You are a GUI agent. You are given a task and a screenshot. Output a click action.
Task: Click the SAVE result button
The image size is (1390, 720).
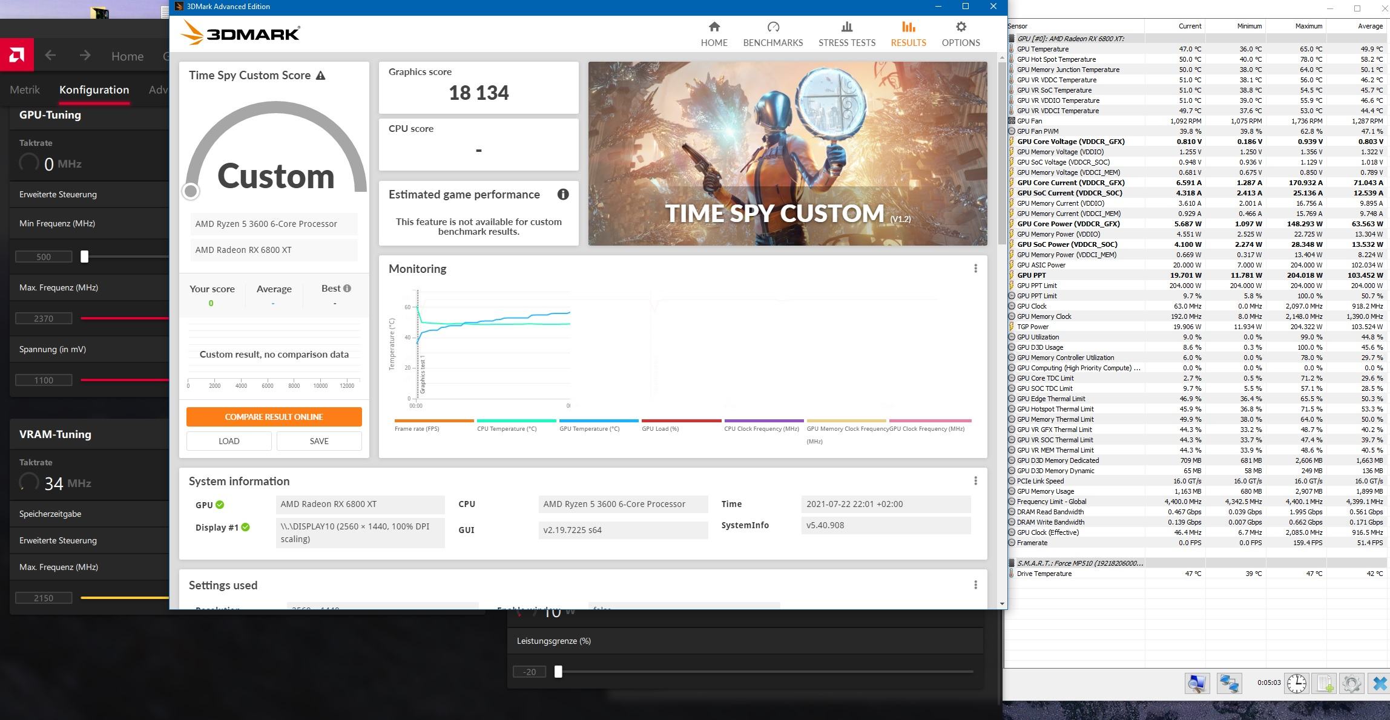(x=319, y=441)
